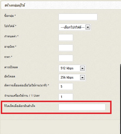Click the device count field showing 1

point(66,97)
